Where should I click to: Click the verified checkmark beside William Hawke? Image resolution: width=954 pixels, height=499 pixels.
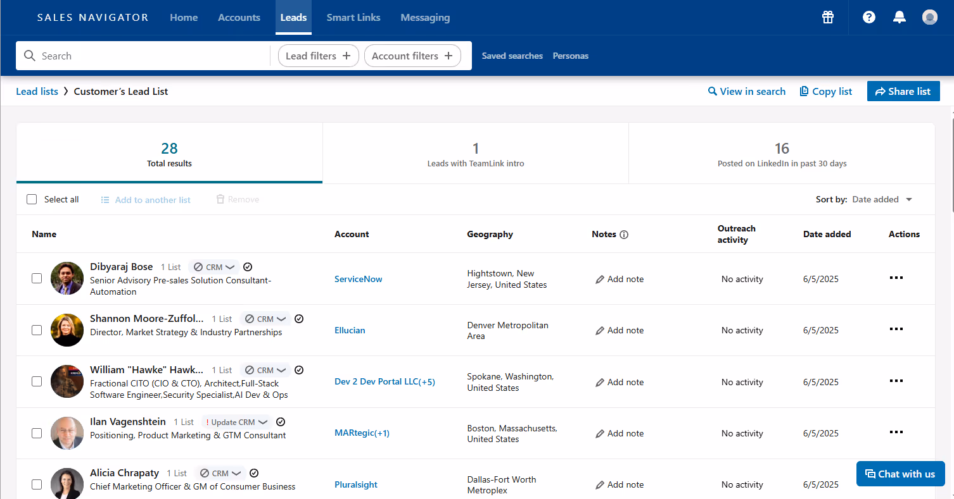(x=299, y=370)
